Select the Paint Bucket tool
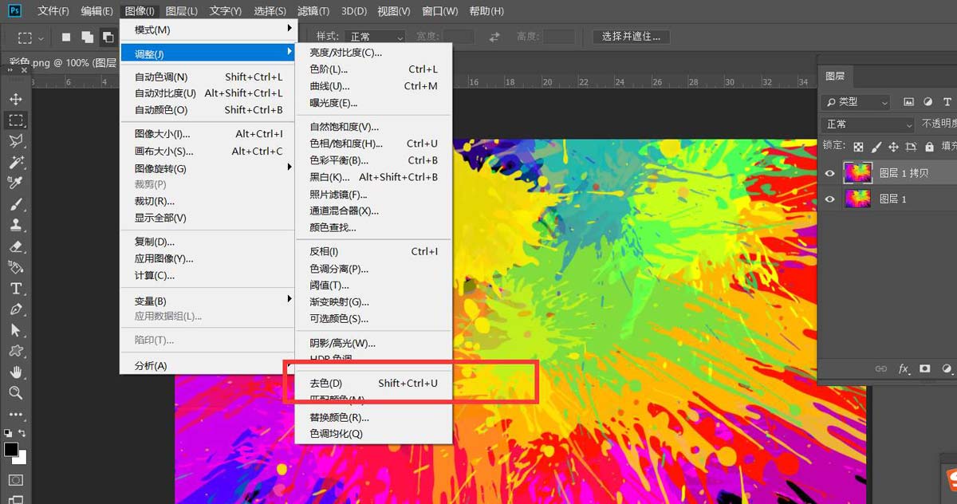 (x=15, y=267)
